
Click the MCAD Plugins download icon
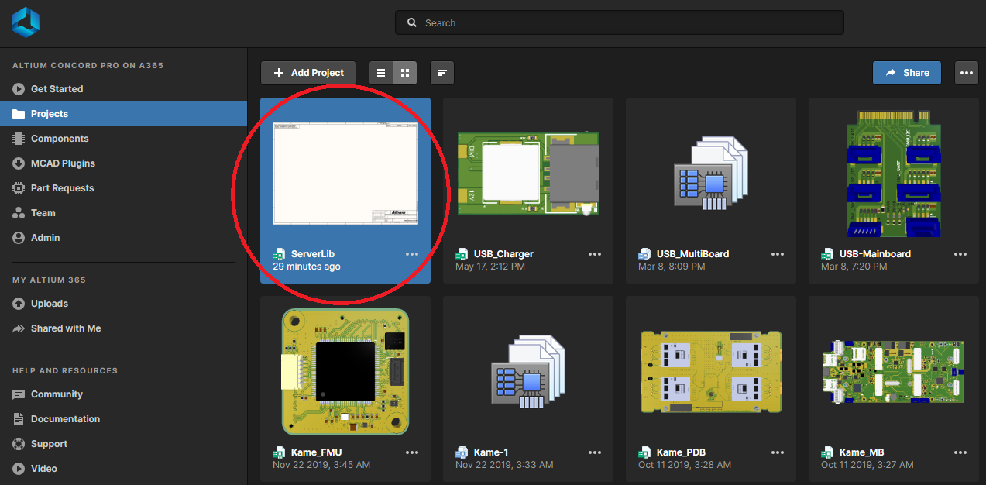pos(19,163)
